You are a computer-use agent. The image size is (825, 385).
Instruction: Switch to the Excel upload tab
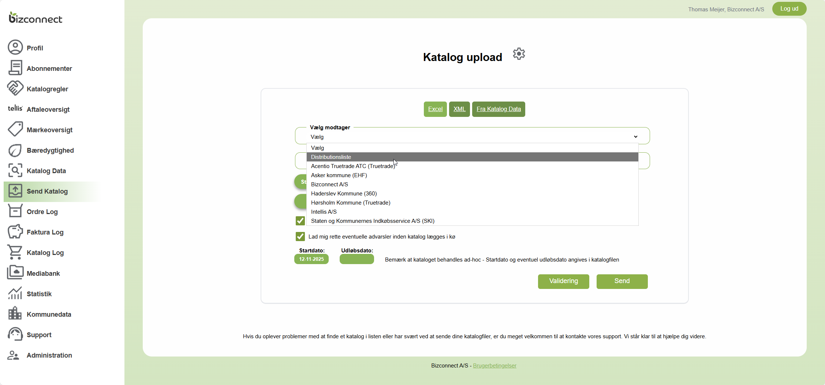[x=435, y=109]
